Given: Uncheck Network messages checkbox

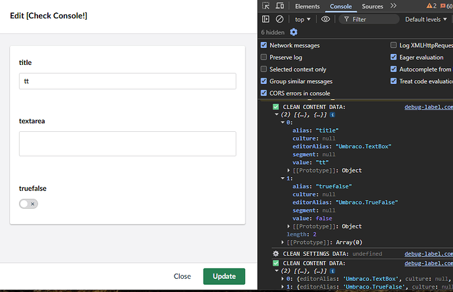Looking at the screenshot, I should pos(263,45).
